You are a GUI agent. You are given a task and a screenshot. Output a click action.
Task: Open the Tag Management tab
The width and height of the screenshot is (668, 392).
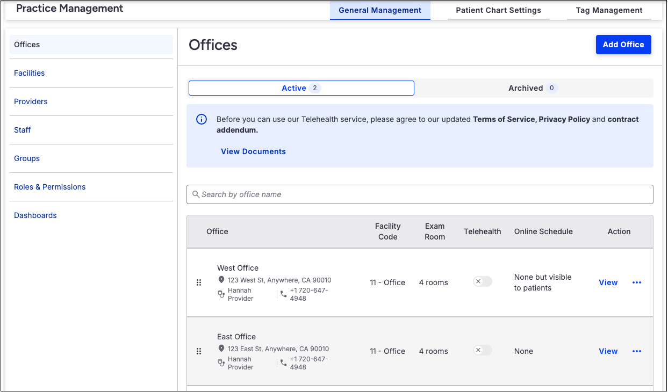pyautogui.click(x=609, y=10)
